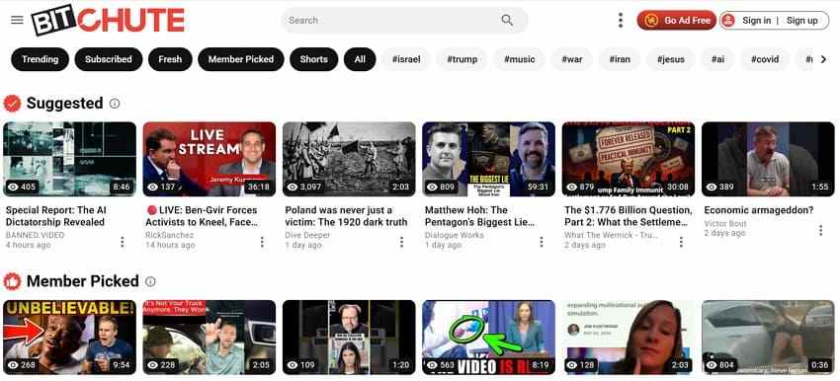Open the black-and-white soldiers video thumbnail
Viewport: 840px width, 381px height.
349,159
